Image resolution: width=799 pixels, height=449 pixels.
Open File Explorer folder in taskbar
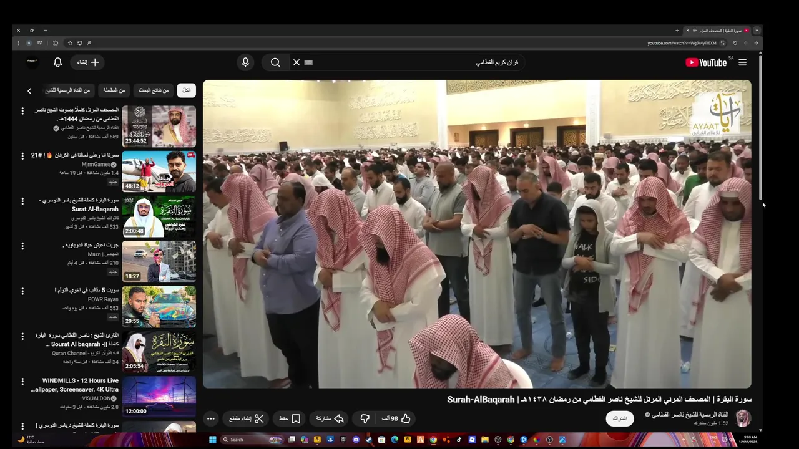click(484, 440)
